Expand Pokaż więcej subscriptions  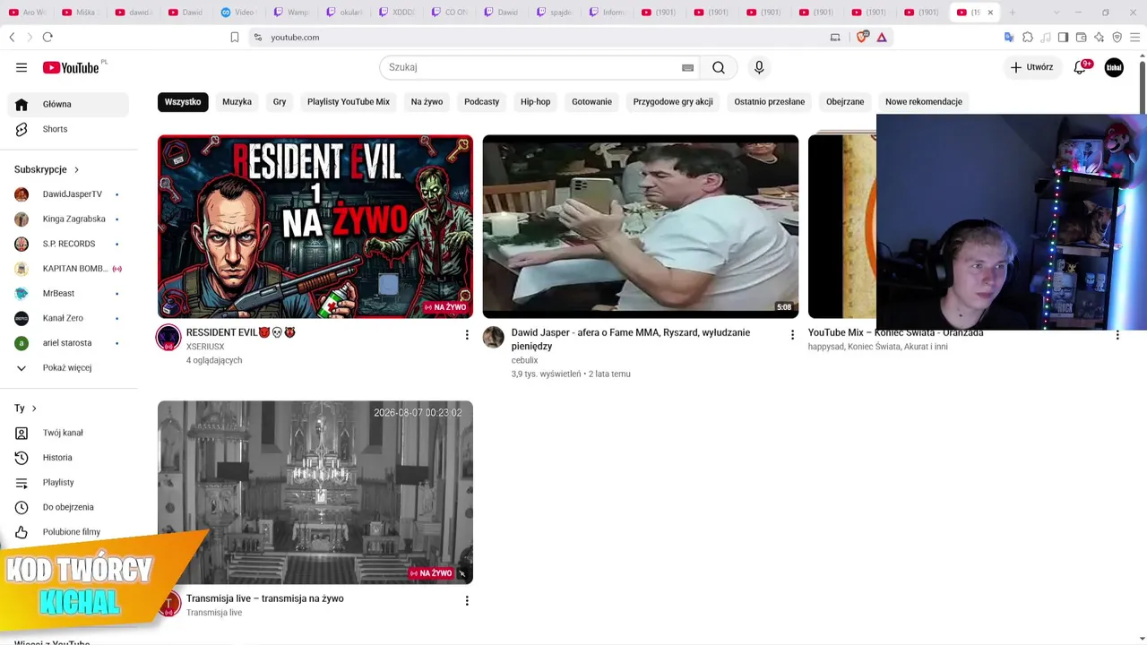coord(68,367)
